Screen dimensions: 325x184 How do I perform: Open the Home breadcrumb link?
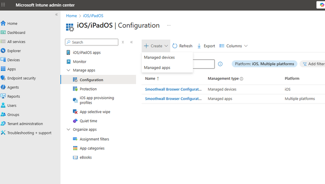[x=71, y=16]
